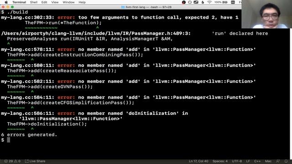Start Live Share from status bar
292x164 pixels.
(x=35, y=161)
